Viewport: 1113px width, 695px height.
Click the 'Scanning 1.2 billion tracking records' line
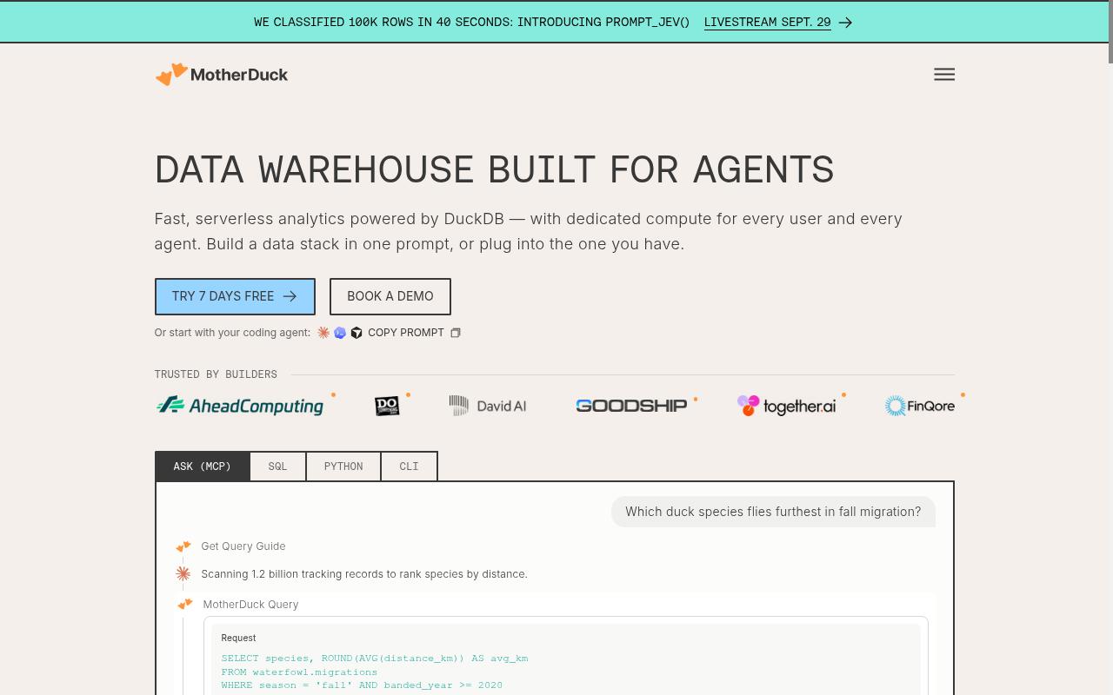coord(364,574)
